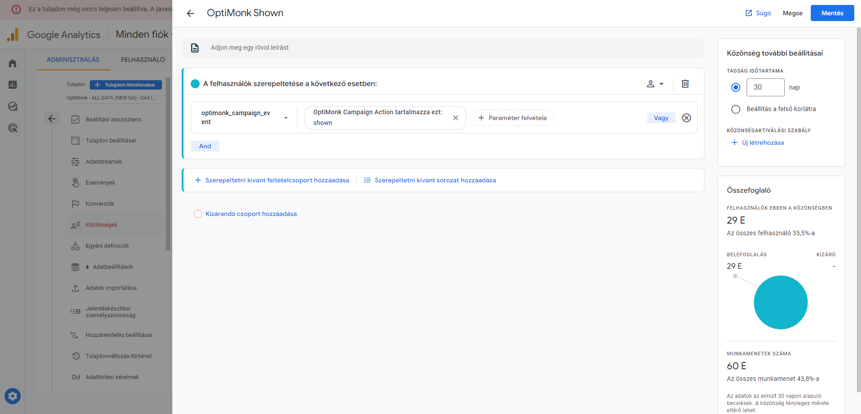The width and height of the screenshot is (861, 414).
Task: Open the 'Minden fiók' account selector
Action: point(144,34)
